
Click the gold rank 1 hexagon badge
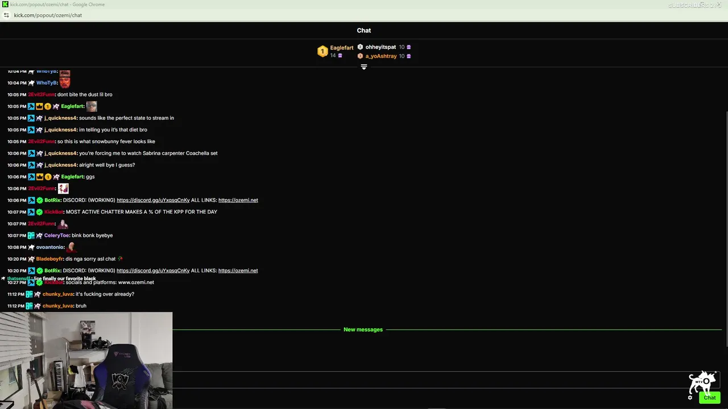(x=322, y=52)
